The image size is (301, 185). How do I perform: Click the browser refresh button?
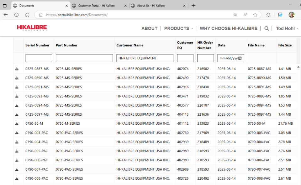[x=17, y=15]
